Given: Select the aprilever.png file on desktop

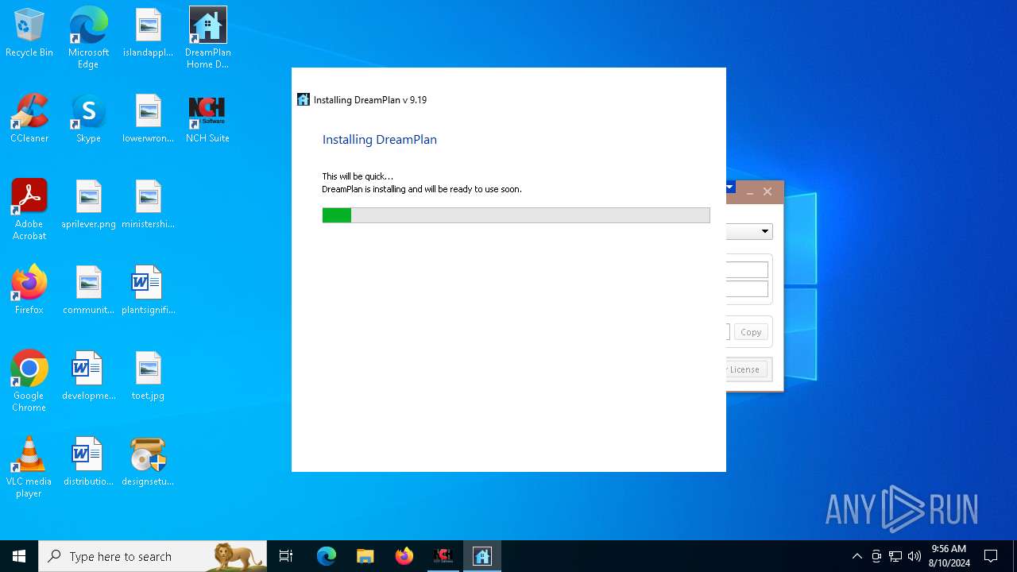Looking at the screenshot, I should (x=88, y=205).
